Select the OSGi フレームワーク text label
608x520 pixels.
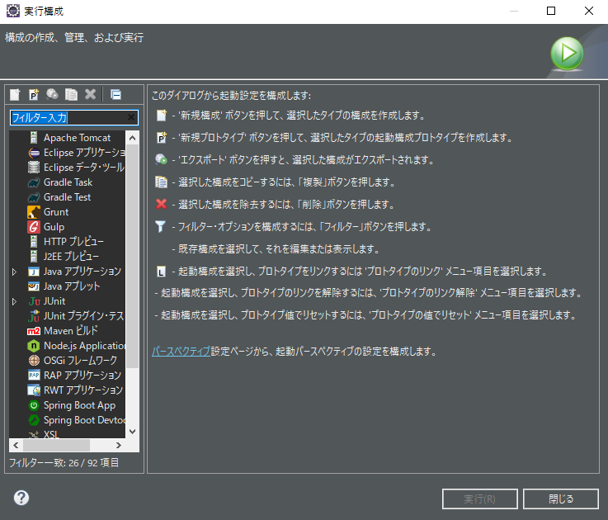point(80,360)
